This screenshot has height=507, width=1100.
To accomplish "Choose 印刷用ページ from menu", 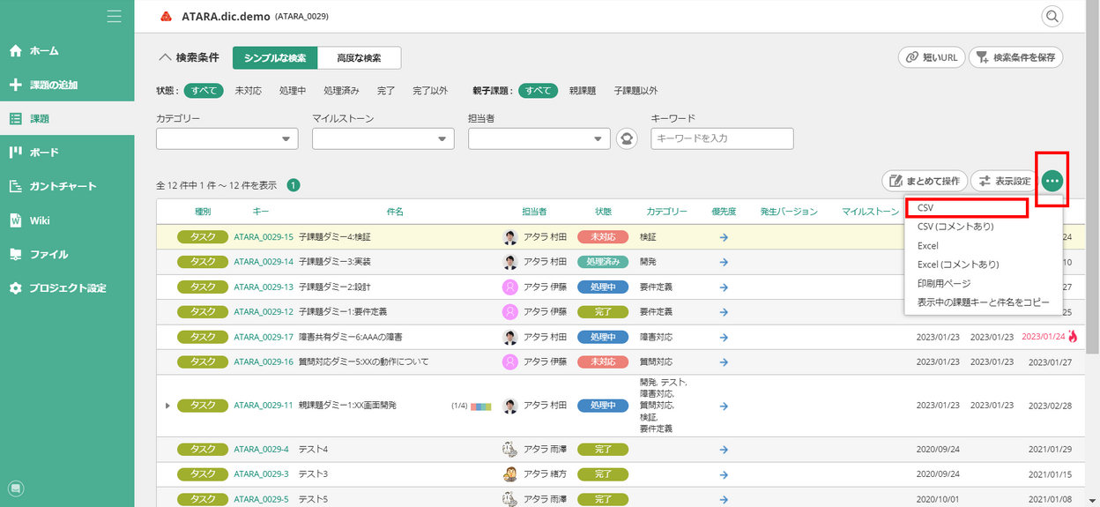I will point(944,283).
